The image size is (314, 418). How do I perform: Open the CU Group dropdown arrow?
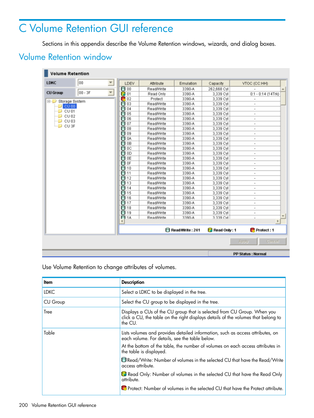click(111, 92)
